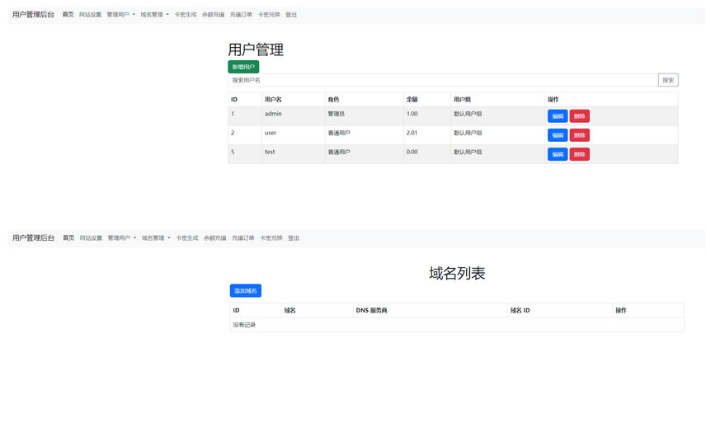The width and height of the screenshot is (706, 437).
Task: Click 编辑 for the test user
Action: click(558, 154)
